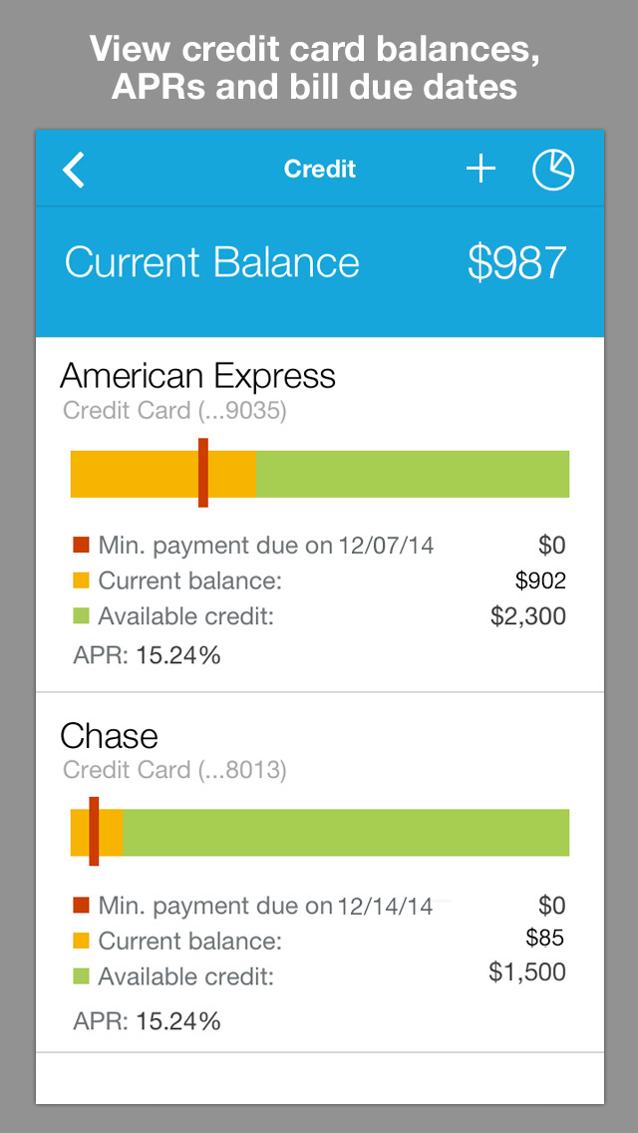Viewport: 638px width, 1133px height.
Task: Tap the red minimum payment legend square for American Express
Action: pos(82,546)
